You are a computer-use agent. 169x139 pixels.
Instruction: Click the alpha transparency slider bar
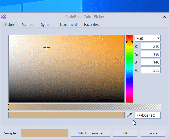pyautogui.click(x=85, y=107)
